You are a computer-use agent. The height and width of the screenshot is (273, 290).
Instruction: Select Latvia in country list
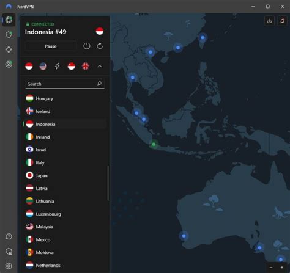click(x=65, y=188)
